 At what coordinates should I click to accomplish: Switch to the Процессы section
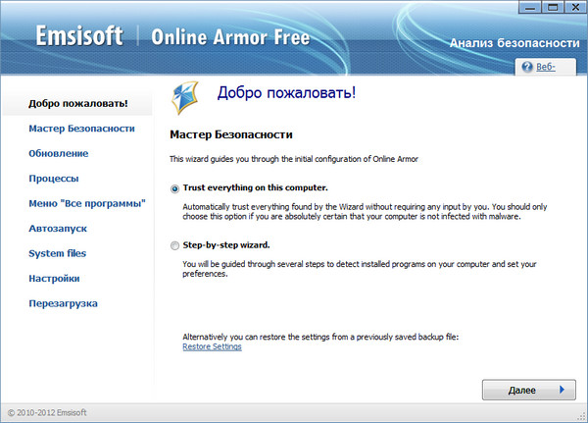click(54, 179)
